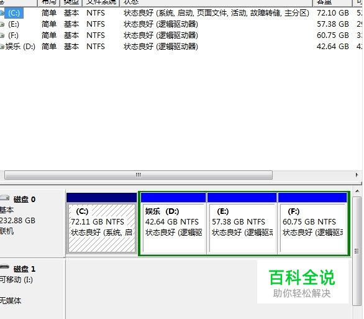This screenshot has width=364, height=319.
Task: Select the (C:) volume in the list
Action: coord(14,13)
